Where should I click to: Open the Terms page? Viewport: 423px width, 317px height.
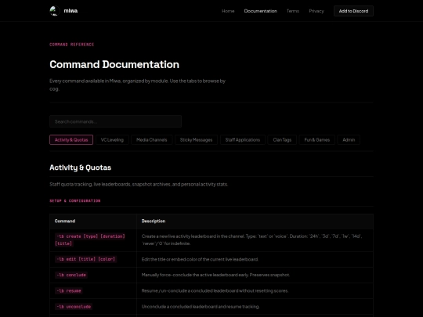[x=293, y=11]
